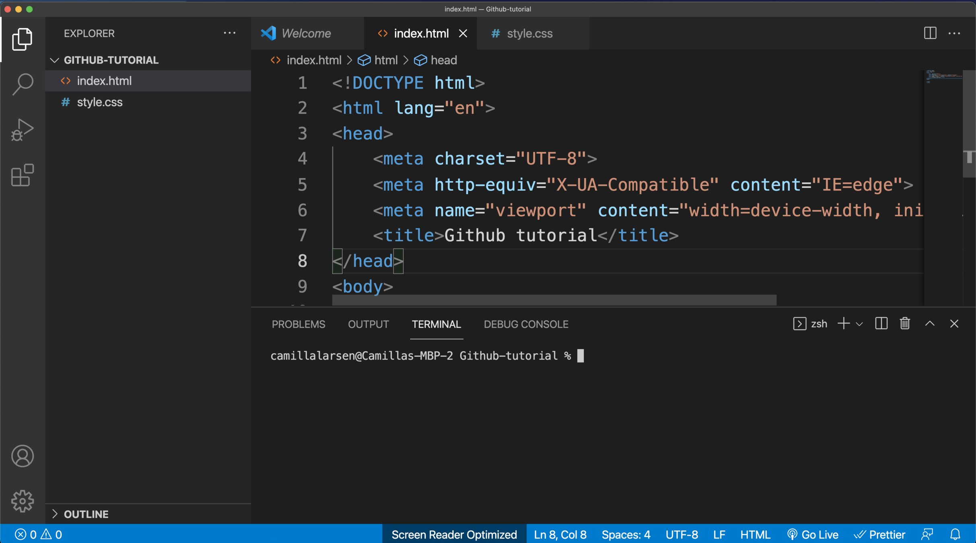The width and height of the screenshot is (976, 543).
Task: Kill terminal with trash icon
Action: pos(905,323)
